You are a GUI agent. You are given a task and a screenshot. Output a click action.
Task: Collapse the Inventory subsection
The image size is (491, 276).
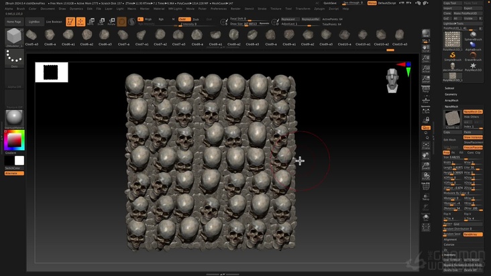(x=449, y=255)
